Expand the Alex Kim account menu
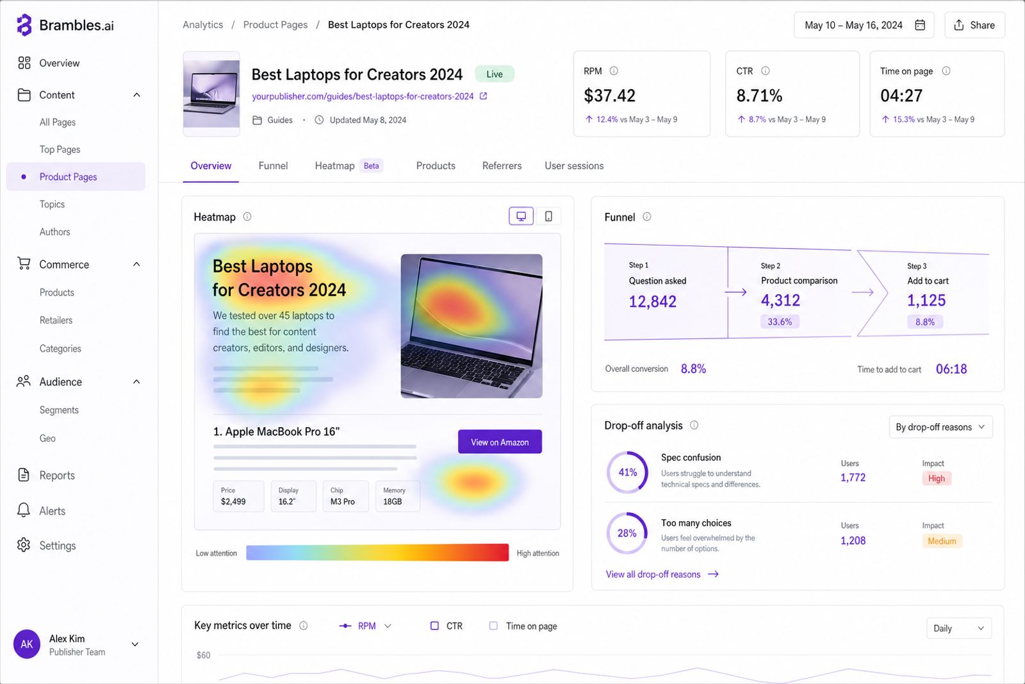 point(135,644)
